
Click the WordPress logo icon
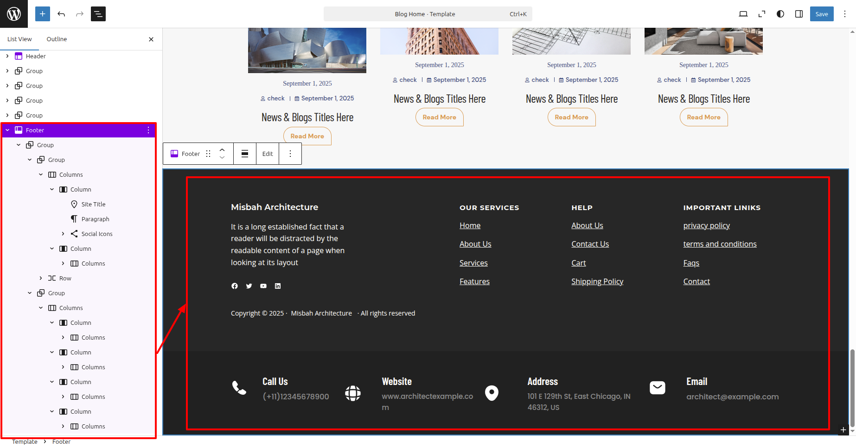point(14,14)
